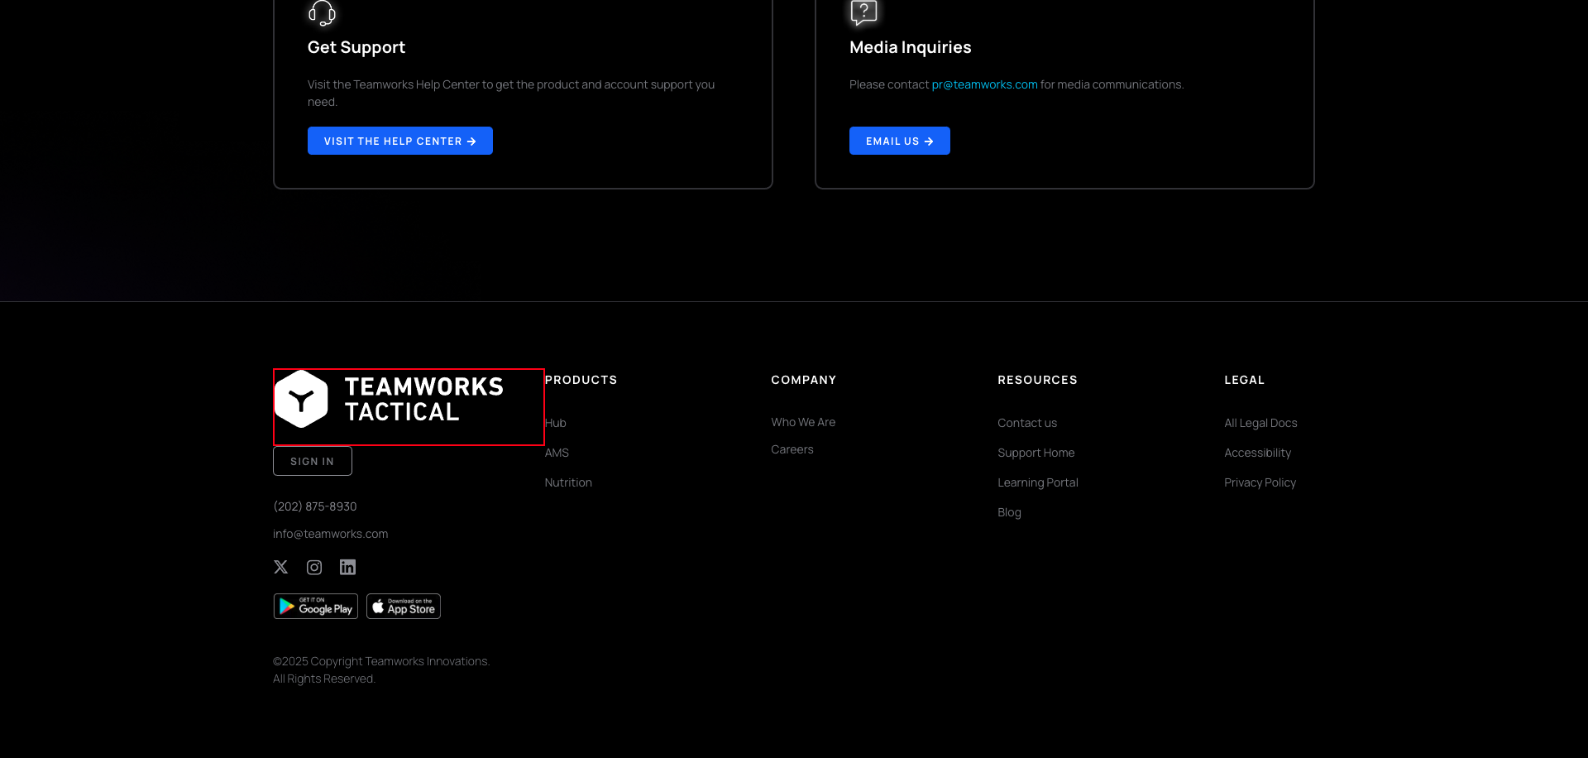Go to the AMS product page
The image size is (1588, 758).
tap(557, 453)
